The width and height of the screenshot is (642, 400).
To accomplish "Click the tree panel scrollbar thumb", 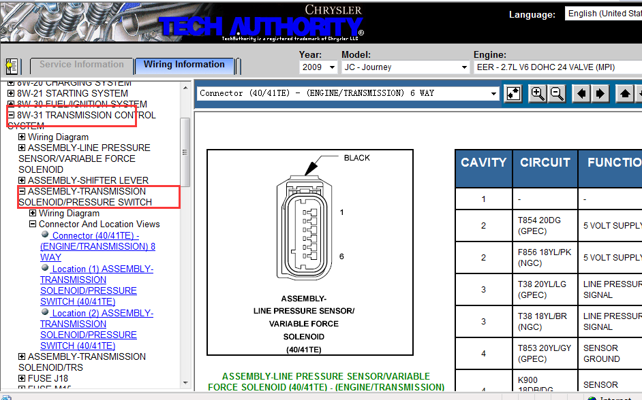I will (x=185, y=152).
